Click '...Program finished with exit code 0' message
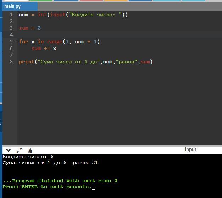Image resolution: width=222 pixels, height=198 pixels. click(60, 181)
